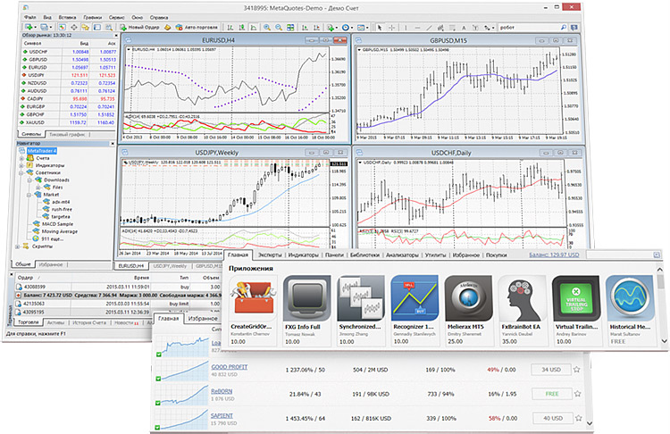The width and height of the screenshot is (670, 434).
Task: Click the Market panel scrollbar down arrow
Action: coord(664,341)
